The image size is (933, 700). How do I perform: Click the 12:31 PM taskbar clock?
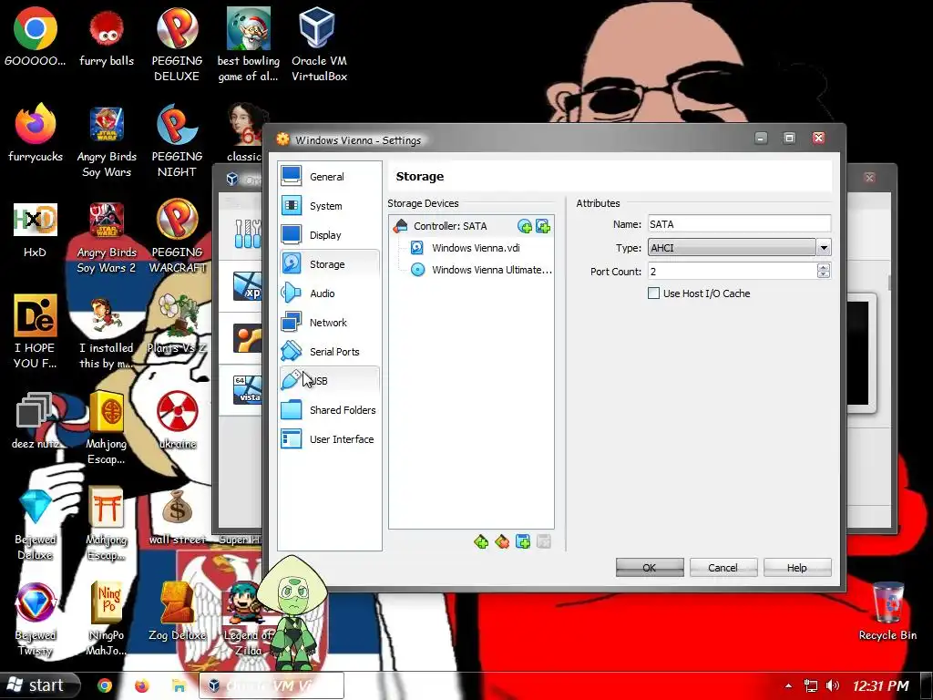(x=881, y=685)
